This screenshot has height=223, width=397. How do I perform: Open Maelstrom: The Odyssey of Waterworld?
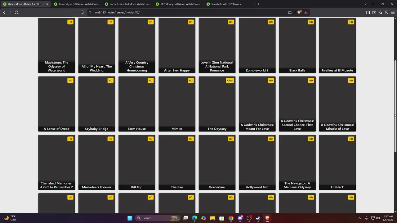pos(56,46)
